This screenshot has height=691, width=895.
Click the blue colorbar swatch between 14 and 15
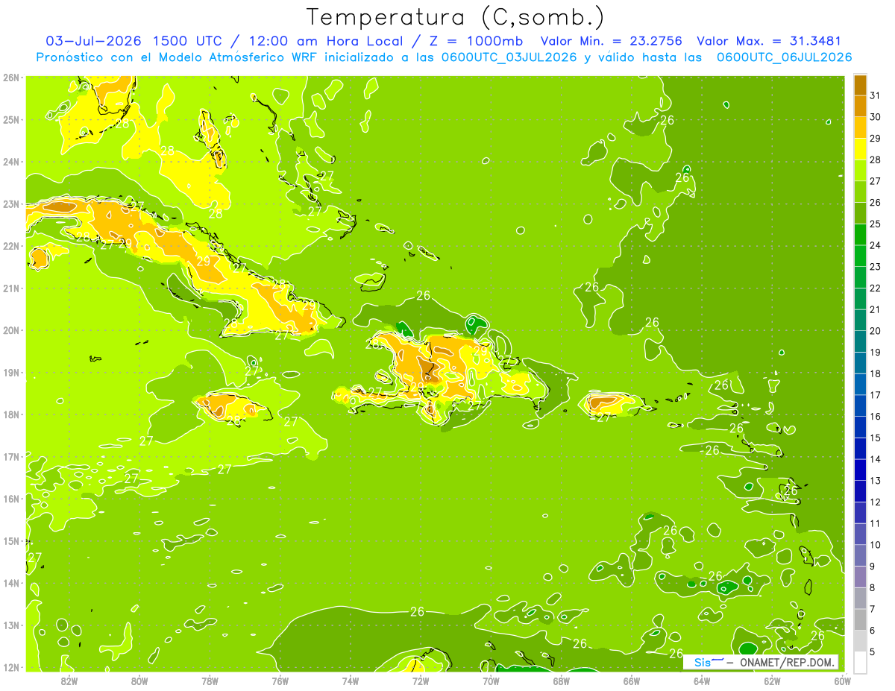[861, 449]
